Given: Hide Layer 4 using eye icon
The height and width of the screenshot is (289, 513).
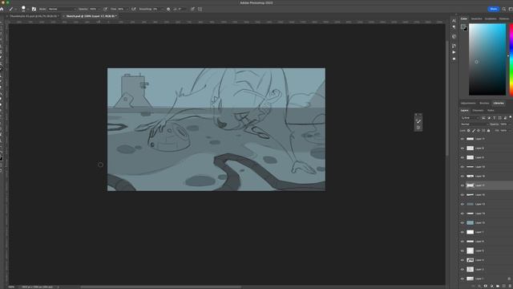Looking at the screenshot, I should pos(463,260).
